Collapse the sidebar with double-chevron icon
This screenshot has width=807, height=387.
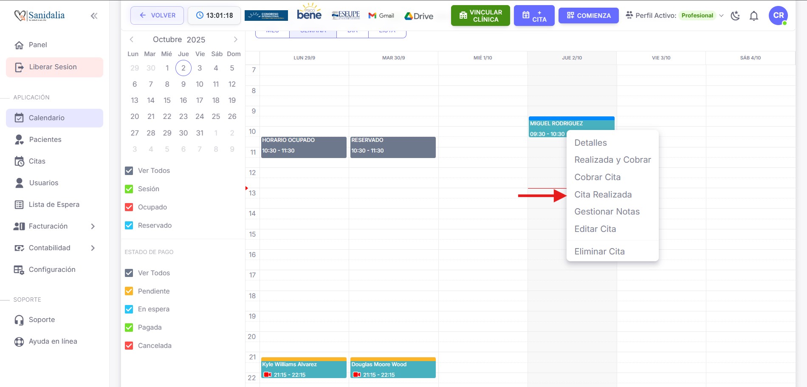pos(94,16)
